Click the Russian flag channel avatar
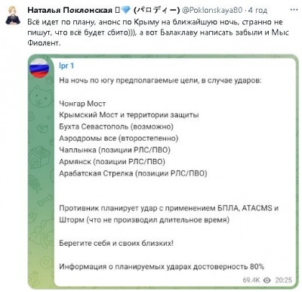The image size is (302, 292). coord(39,68)
